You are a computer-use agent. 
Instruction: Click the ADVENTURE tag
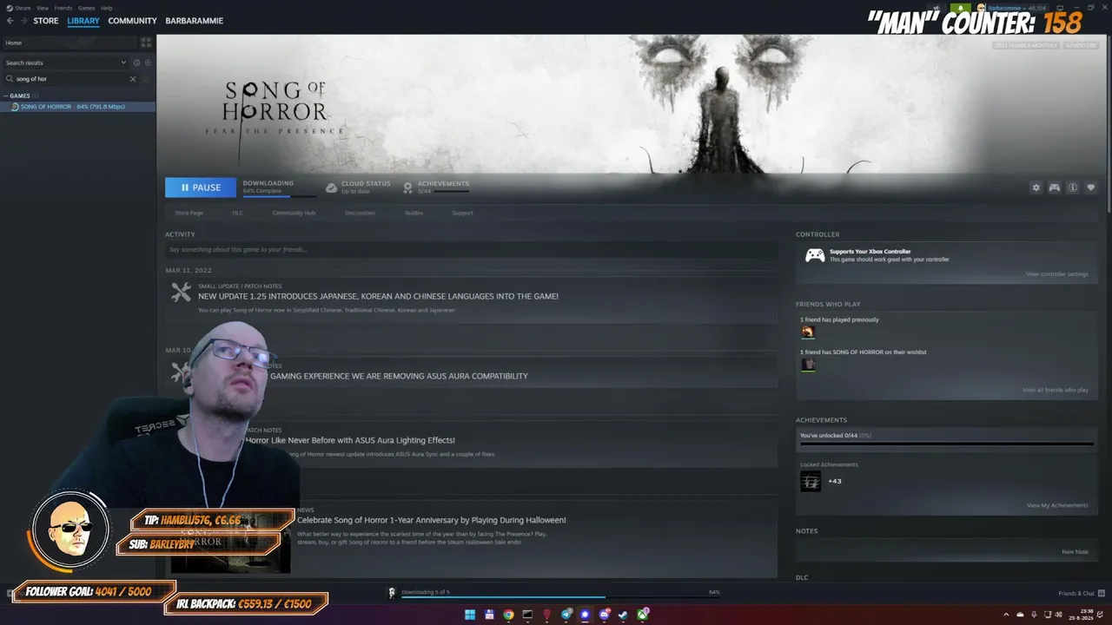[x=1081, y=45]
